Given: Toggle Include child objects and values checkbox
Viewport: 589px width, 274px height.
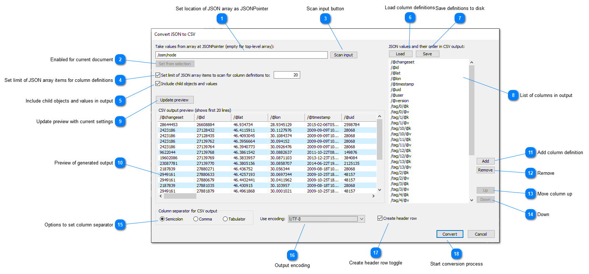Looking at the screenshot, I should coord(158,84).
